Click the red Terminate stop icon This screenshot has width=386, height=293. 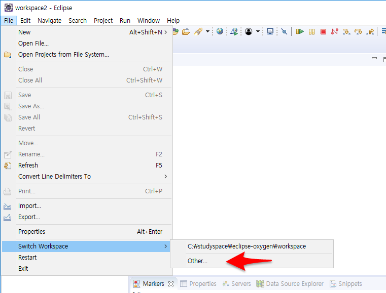pos(323,32)
